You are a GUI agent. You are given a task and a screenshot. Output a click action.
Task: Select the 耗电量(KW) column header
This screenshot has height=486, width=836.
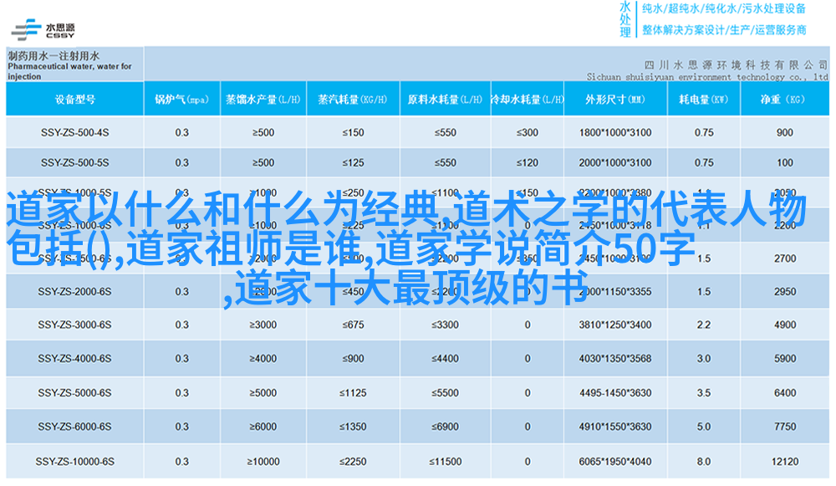703,100
